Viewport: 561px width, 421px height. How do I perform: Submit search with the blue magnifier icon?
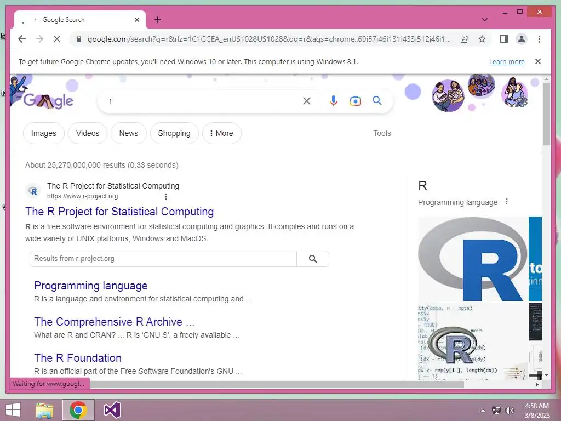(377, 101)
